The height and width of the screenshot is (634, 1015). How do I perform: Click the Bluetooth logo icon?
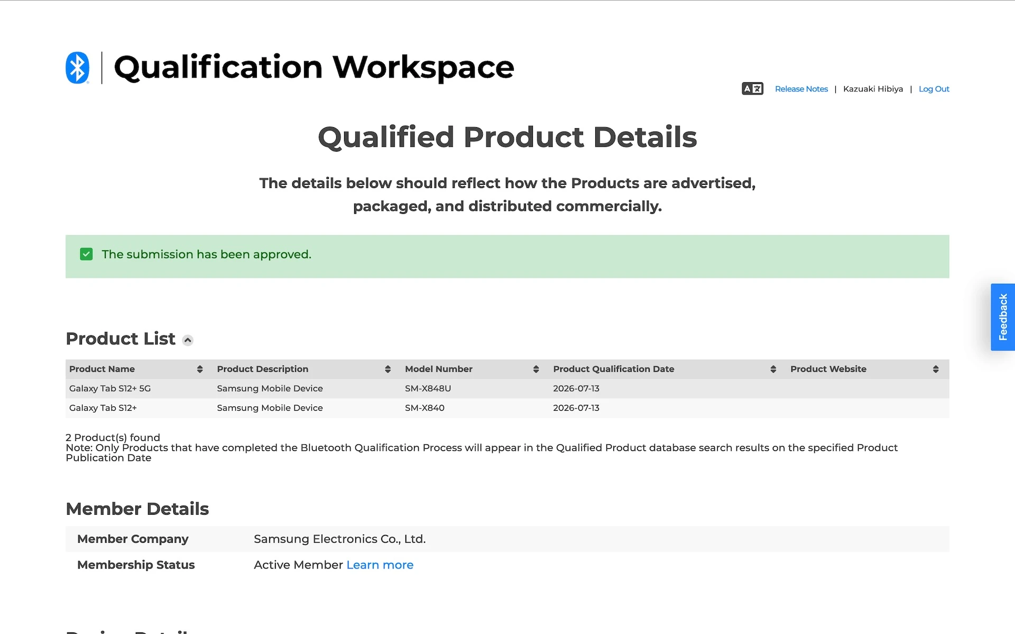77,68
